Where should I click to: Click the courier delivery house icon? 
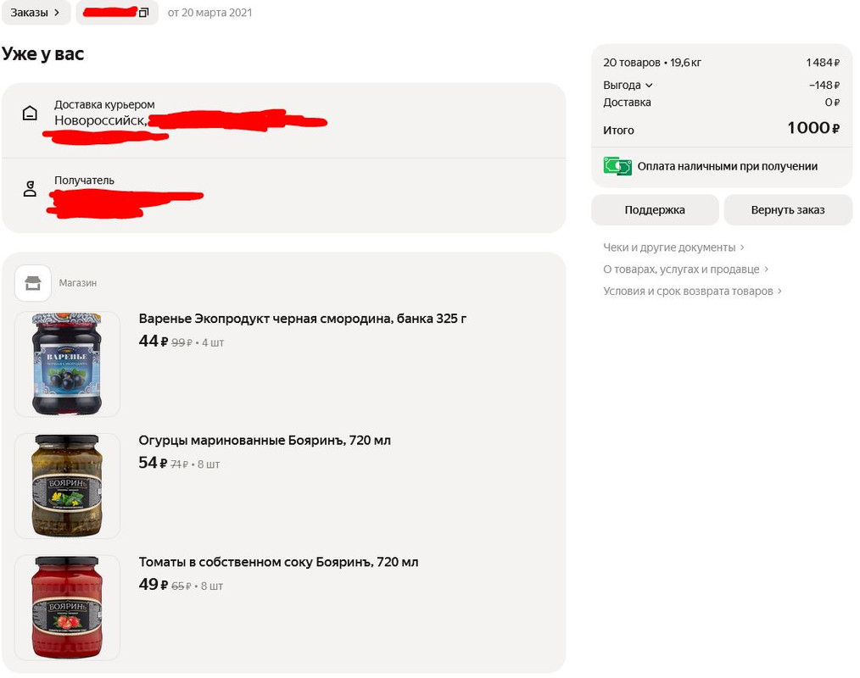30,114
